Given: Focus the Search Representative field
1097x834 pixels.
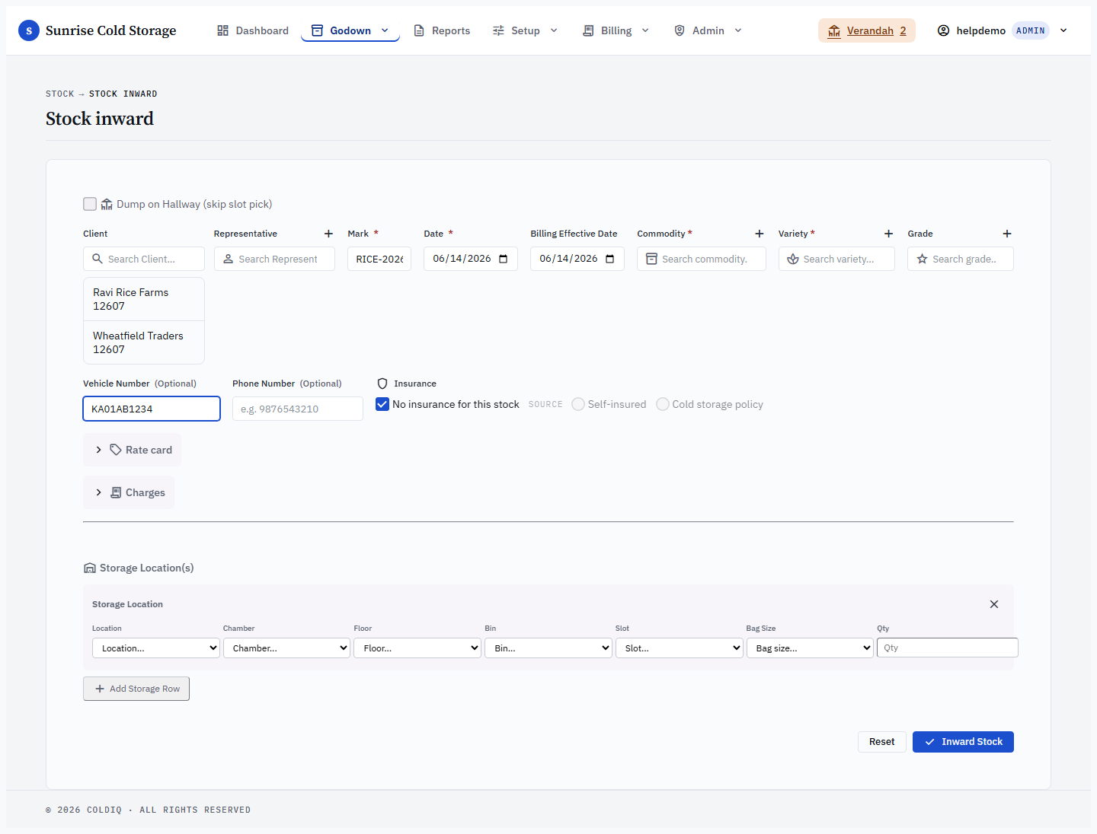Looking at the screenshot, I should point(274,259).
